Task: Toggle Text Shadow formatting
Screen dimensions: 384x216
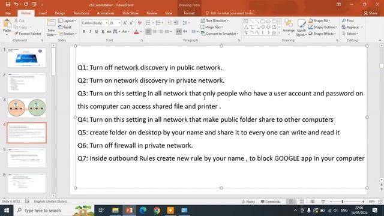Action: pyautogui.click(x=103, y=32)
